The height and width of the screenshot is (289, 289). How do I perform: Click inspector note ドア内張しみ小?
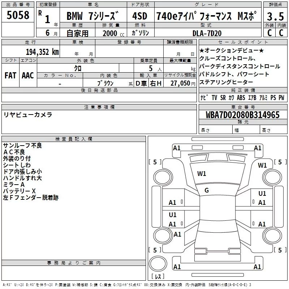[x=22, y=171]
